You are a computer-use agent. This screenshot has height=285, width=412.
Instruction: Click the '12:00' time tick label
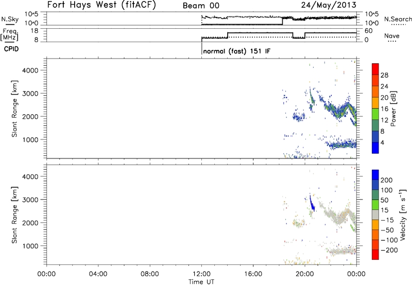(201, 274)
